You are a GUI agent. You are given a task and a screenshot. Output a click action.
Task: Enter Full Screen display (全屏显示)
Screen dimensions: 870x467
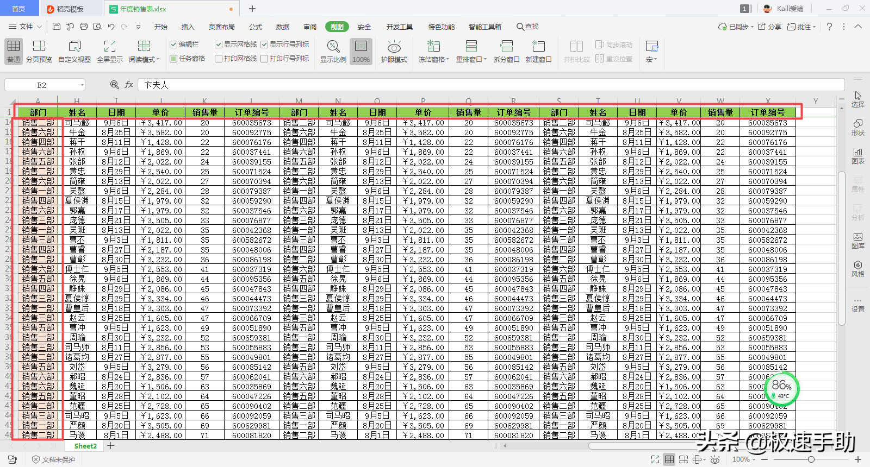tap(110, 51)
